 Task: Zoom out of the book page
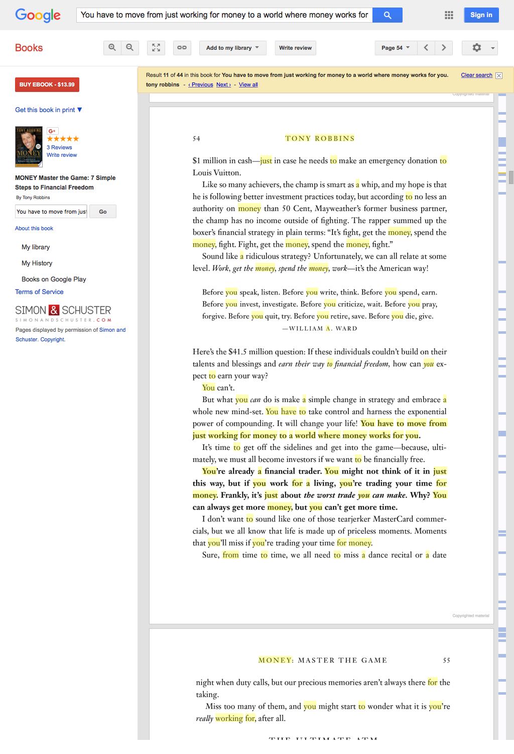(x=130, y=48)
